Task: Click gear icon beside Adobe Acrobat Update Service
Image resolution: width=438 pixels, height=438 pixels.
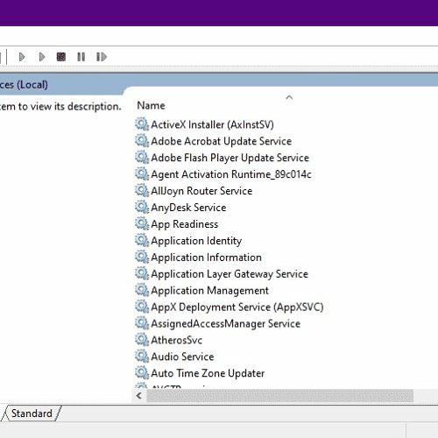Action: tap(142, 141)
